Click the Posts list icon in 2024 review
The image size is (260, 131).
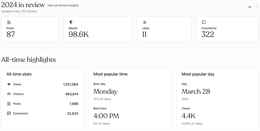pyautogui.click(x=9, y=22)
